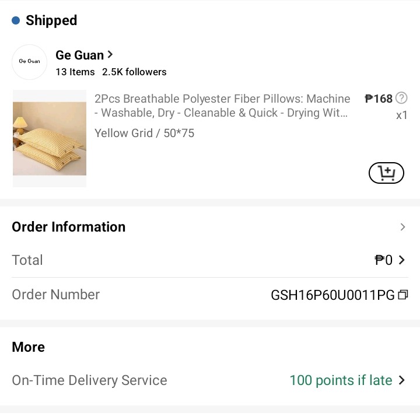Viewport: 420px width, 420px height.
Task: Tap the '2.5K followers' text
Action: pyautogui.click(x=134, y=72)
